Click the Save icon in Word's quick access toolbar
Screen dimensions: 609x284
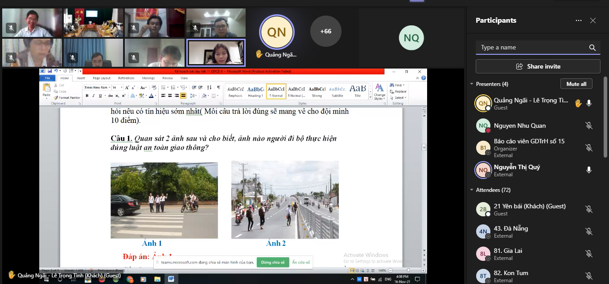pos(49,71)
